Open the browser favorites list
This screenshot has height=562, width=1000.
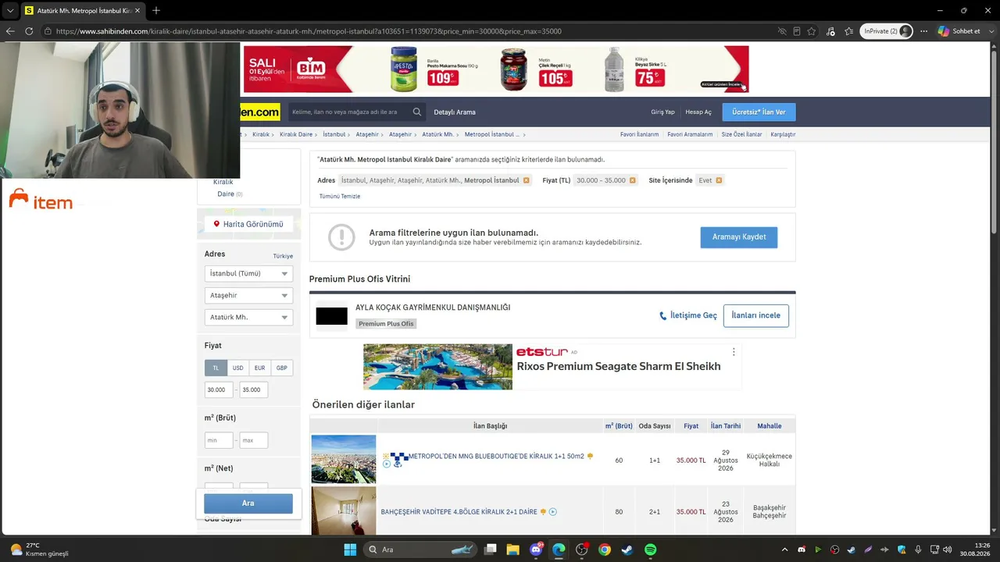[848, 31]
